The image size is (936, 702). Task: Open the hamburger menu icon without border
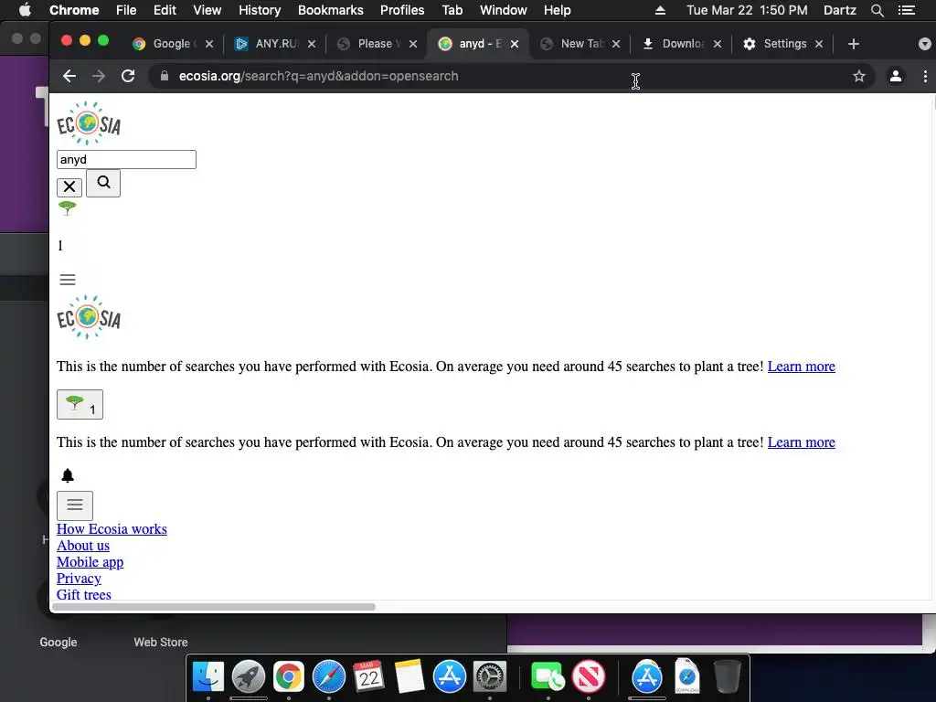pyautogui.click(x=68, y=280)
